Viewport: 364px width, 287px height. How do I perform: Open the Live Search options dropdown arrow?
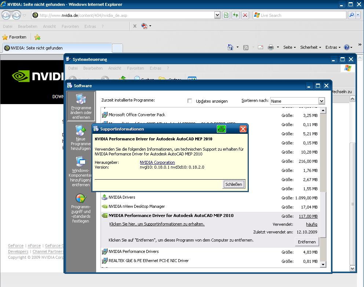point(358,15)
